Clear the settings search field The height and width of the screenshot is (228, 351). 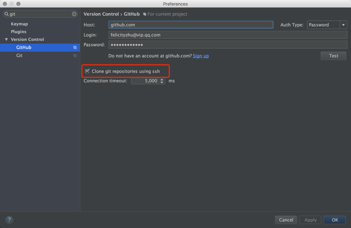74,14
